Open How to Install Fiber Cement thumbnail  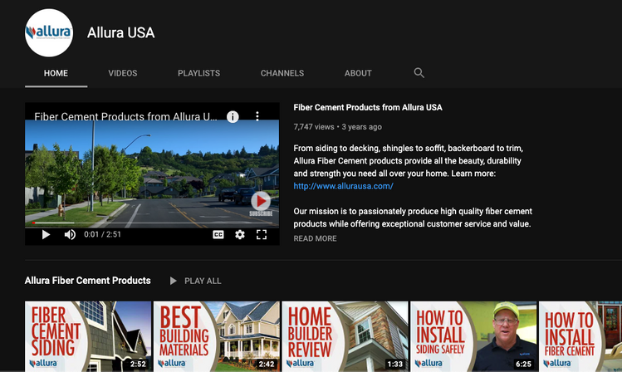tap(580, 336)
